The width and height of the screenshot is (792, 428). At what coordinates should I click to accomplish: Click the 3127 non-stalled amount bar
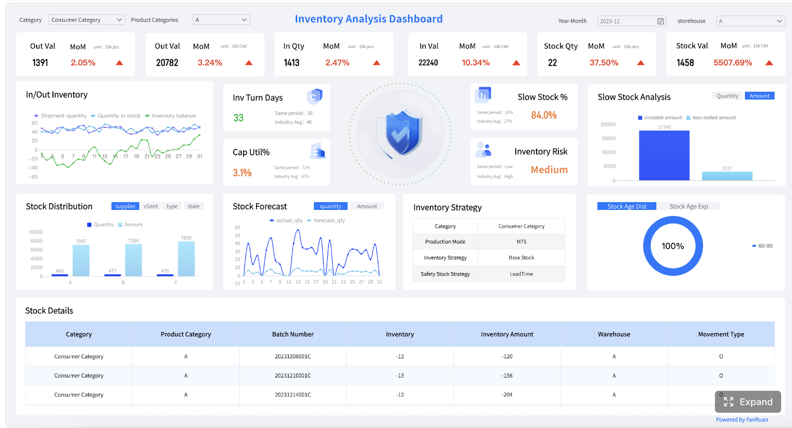(727, 176)
